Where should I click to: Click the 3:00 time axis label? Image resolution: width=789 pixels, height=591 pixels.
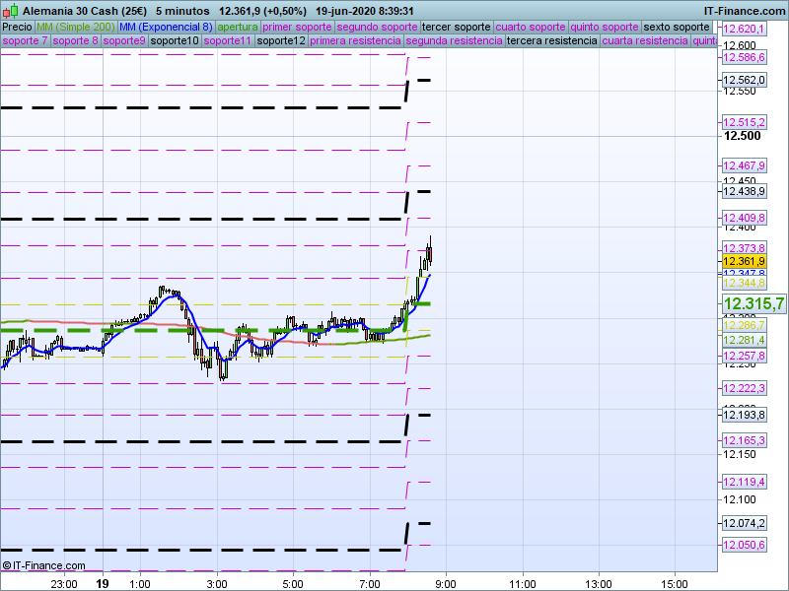[217, 584]
